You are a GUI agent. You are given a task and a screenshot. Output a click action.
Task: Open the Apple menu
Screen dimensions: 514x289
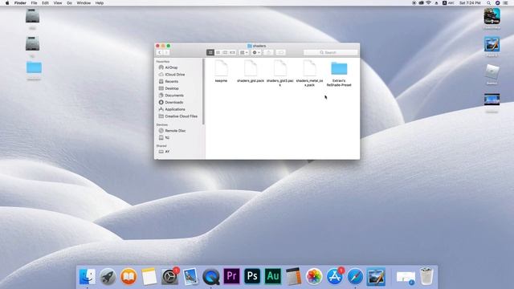coord(7,3)
